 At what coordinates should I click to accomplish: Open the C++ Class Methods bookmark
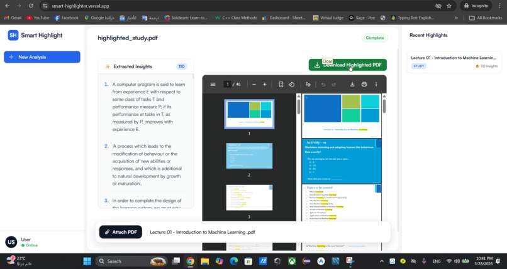[236, 18]
